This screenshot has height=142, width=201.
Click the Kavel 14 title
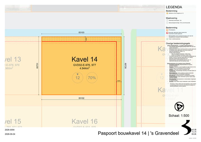[x=85, y=59]
